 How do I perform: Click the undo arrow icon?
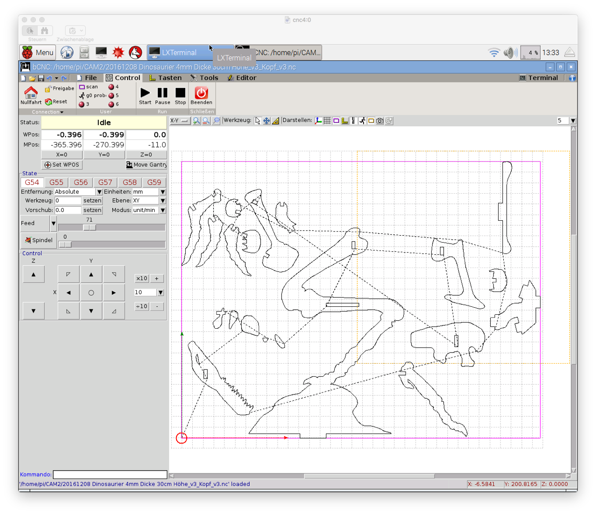pos(49,78)
